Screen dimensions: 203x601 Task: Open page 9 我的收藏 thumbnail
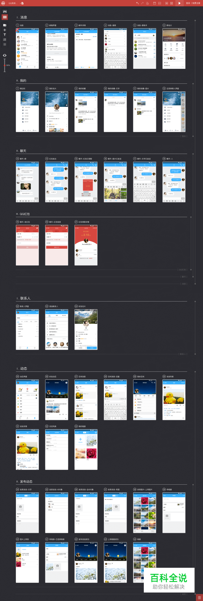click(86, 112)
